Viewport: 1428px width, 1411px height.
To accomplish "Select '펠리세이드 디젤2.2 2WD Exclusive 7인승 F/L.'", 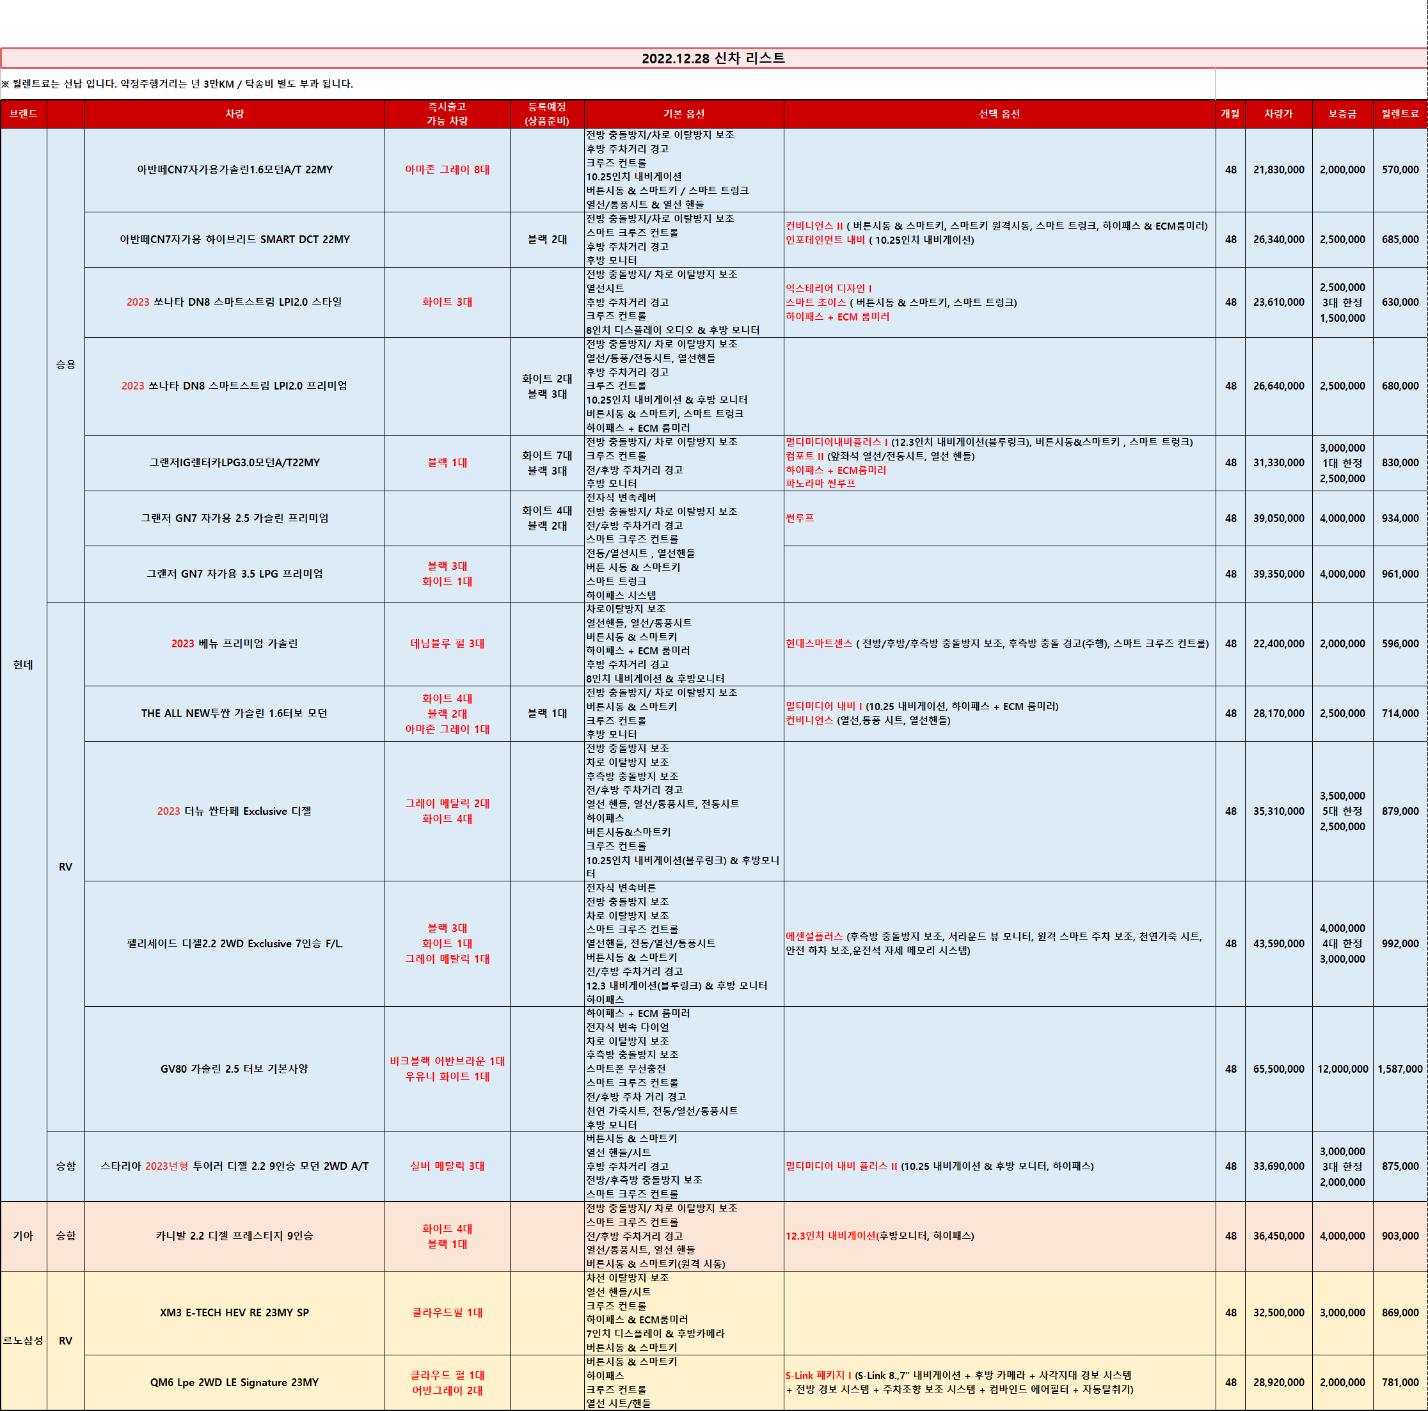I will pyautogui.click(x=234, y=944).
